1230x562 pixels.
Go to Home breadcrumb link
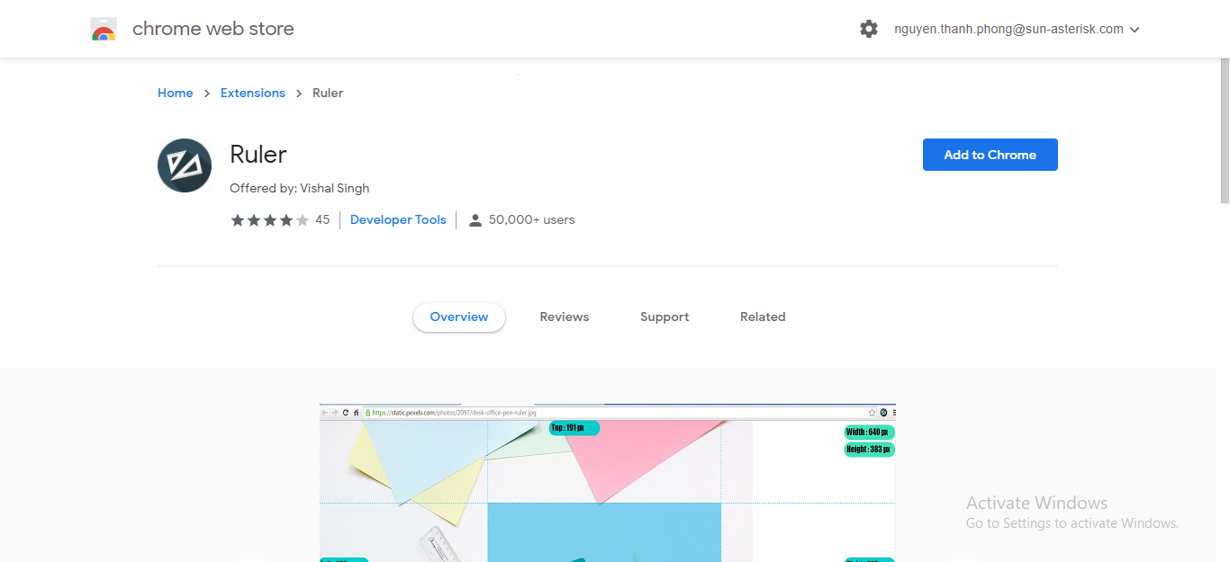point(176,93)
